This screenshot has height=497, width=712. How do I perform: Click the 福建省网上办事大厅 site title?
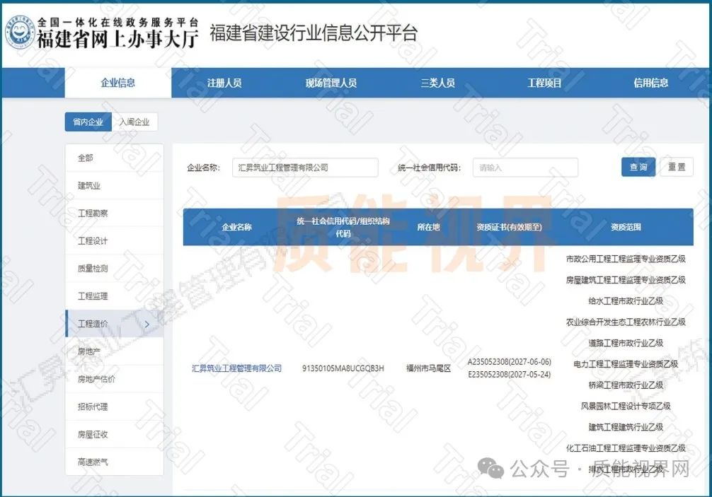[117, 40]
